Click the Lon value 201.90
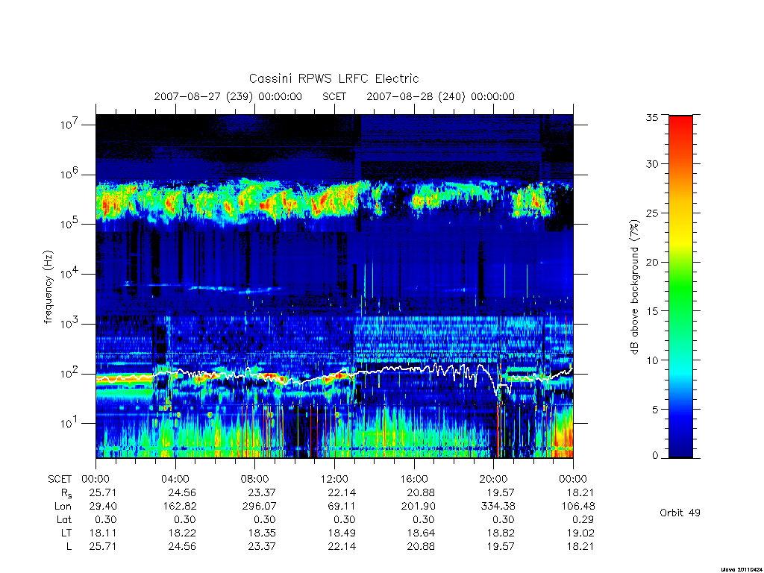764x573 pixels. [x=418, y=507]
